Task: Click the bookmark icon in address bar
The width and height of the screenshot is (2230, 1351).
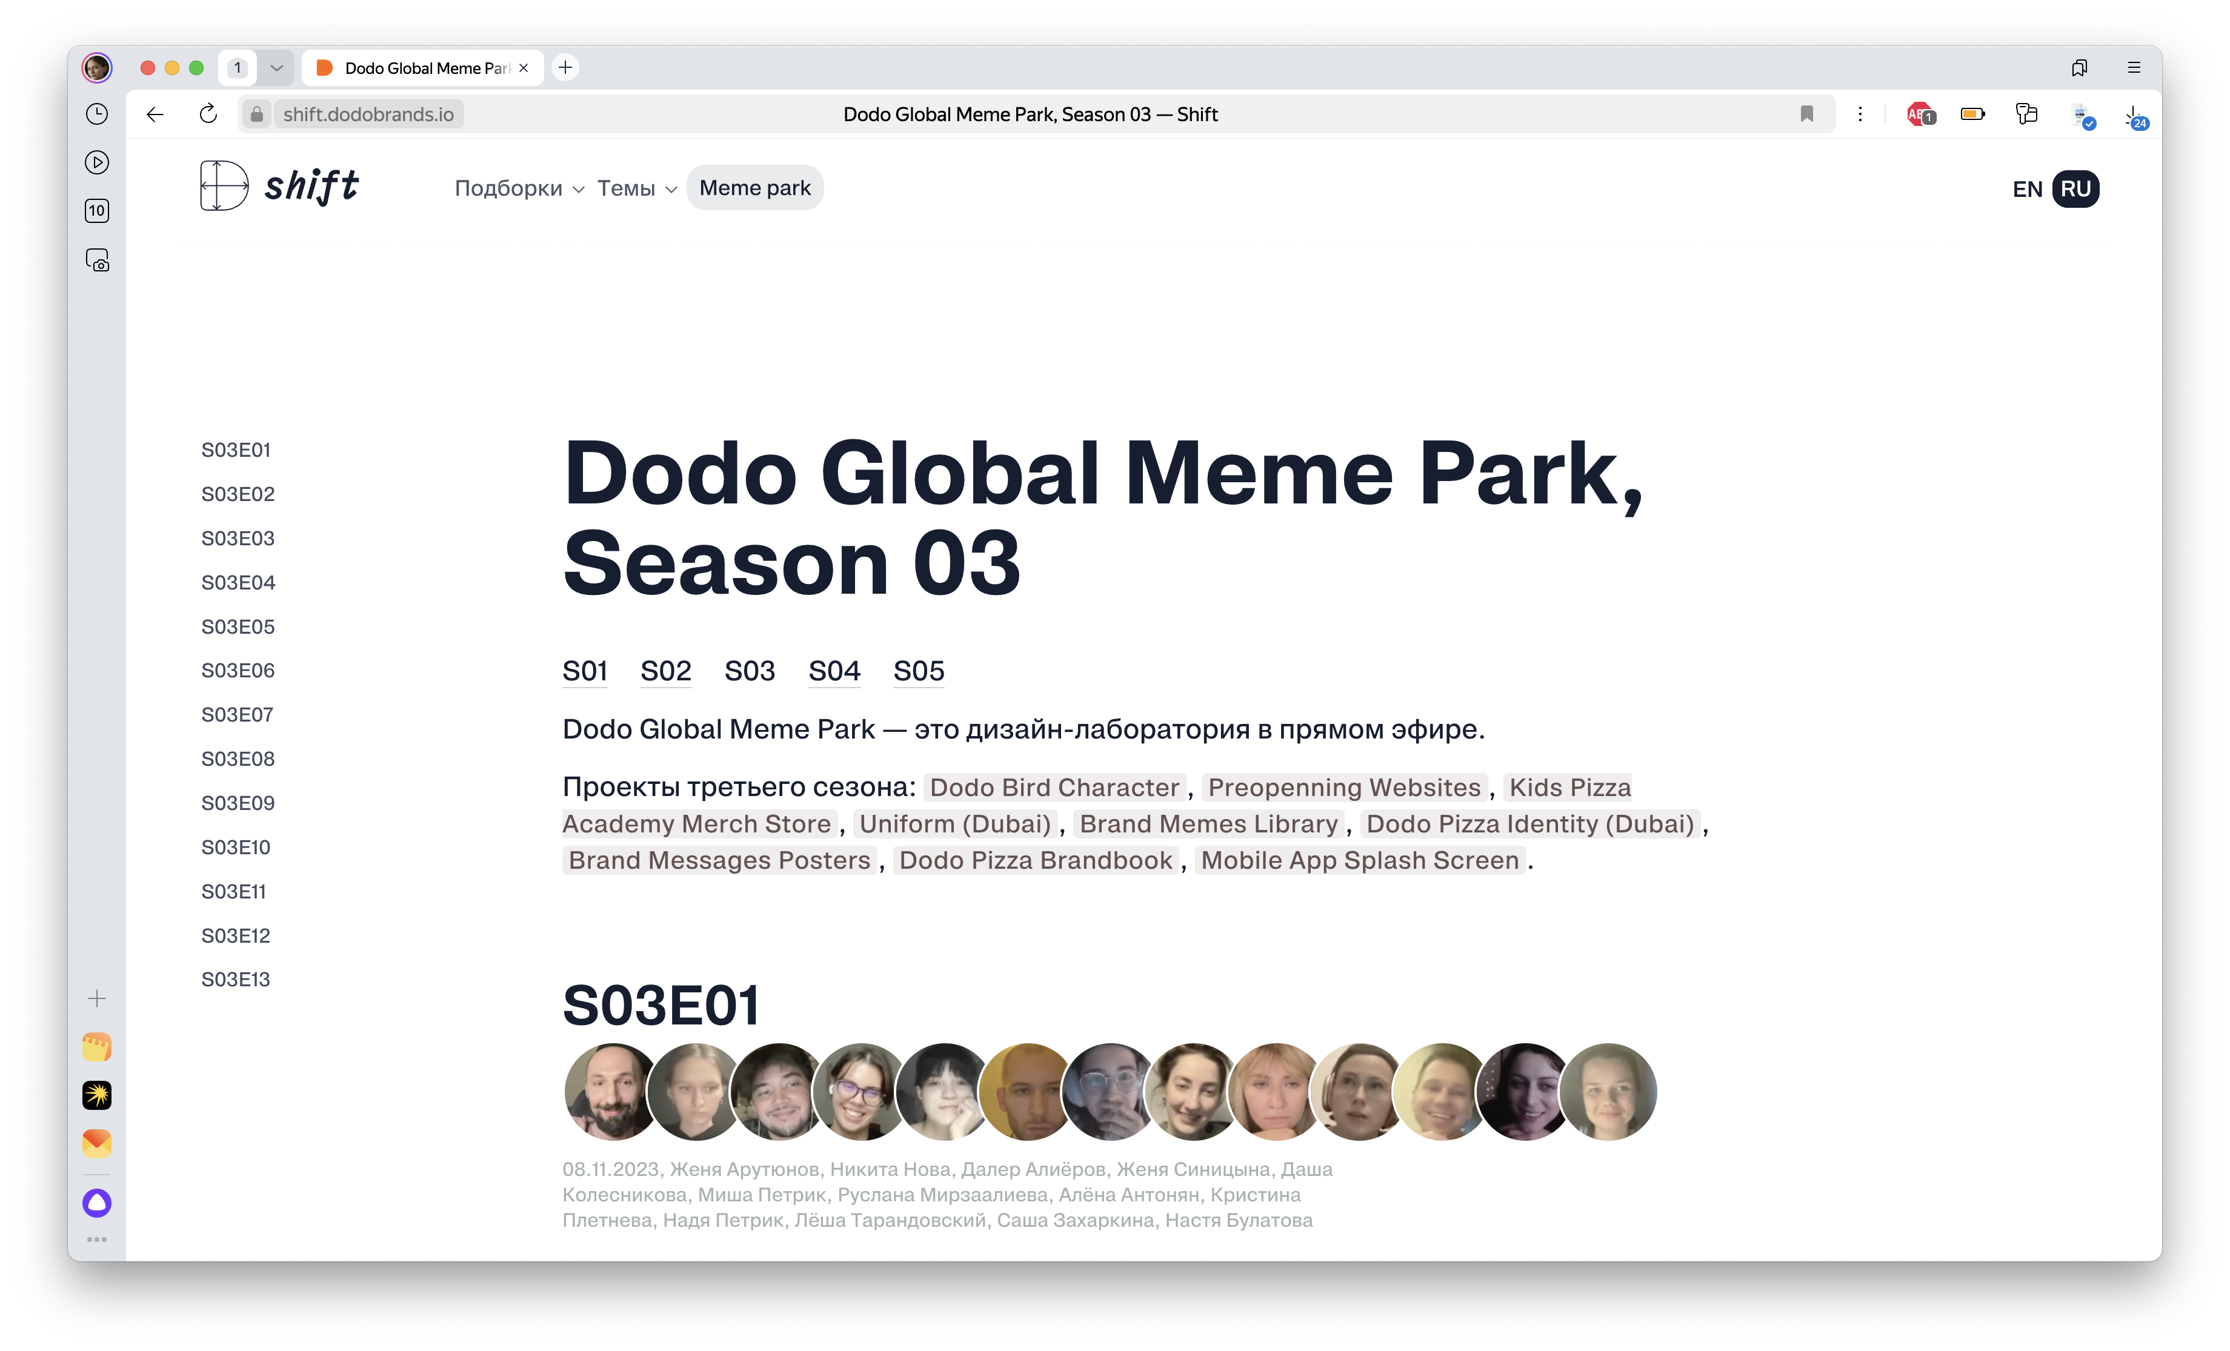Action: (x=1806, y=114)
